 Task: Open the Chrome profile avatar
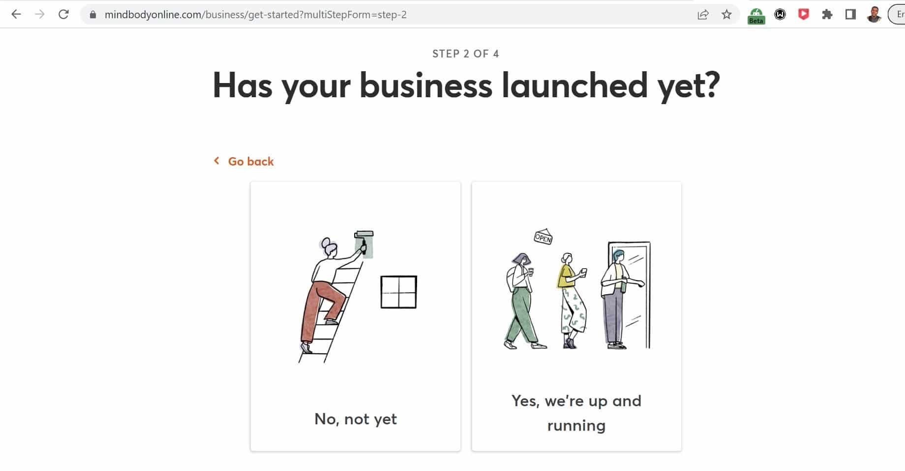(874, 15)
